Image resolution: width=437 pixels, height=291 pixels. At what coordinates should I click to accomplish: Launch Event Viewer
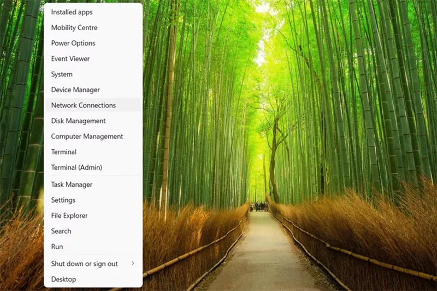(93, 59)
